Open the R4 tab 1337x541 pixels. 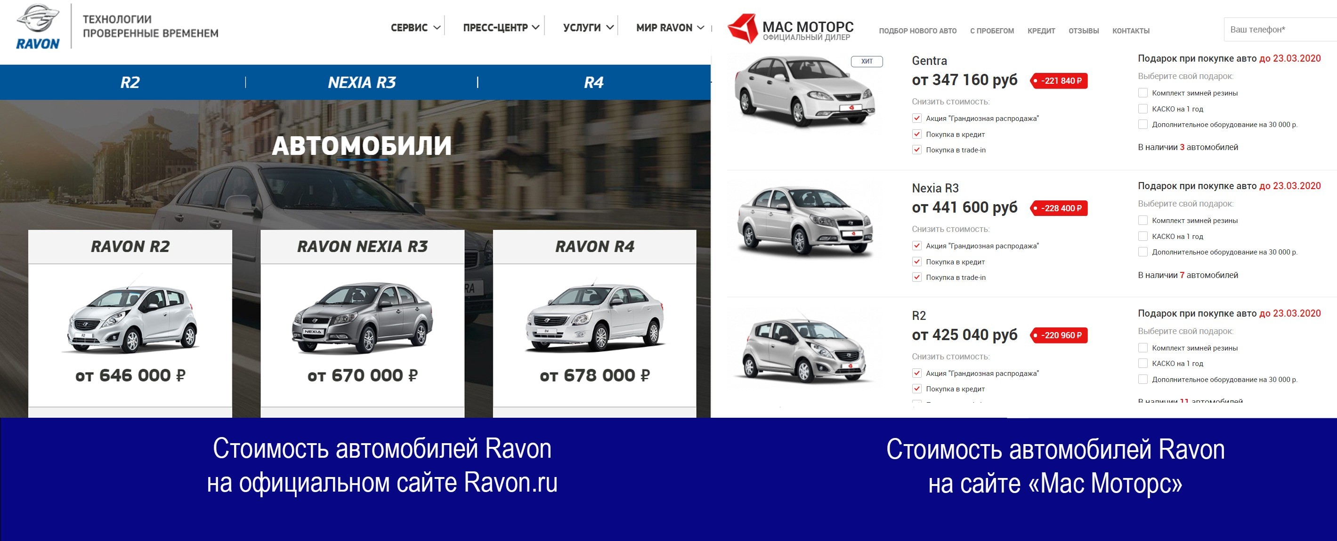coord(595,81)
